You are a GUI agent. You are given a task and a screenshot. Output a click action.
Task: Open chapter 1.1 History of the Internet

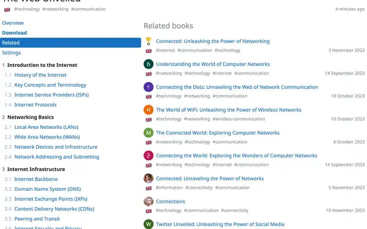tap(41, 75)
